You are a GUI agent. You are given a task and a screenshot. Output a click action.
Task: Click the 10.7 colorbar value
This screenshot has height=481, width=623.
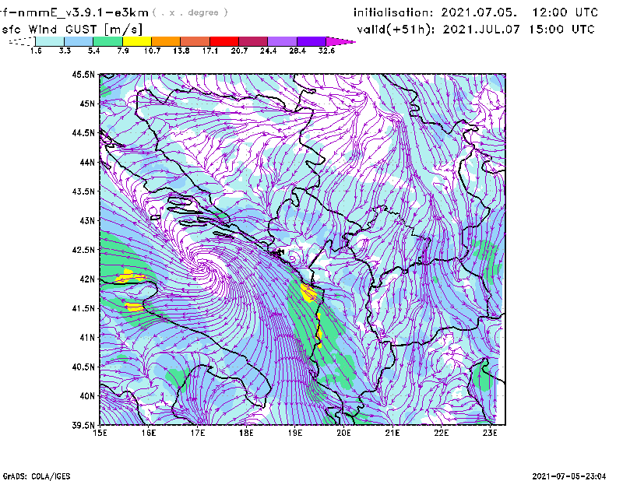(x=152, y=51)
